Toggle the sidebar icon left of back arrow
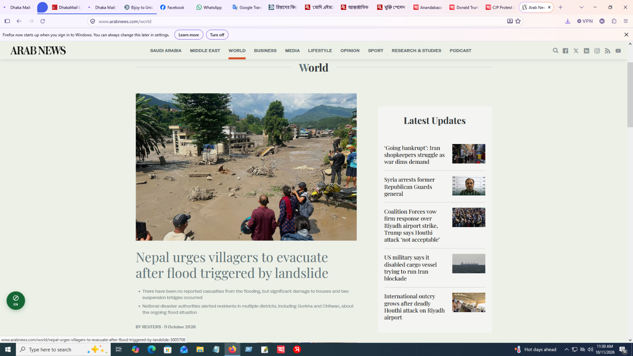Viewport: 633px width, 356px height. click(7, 21)
